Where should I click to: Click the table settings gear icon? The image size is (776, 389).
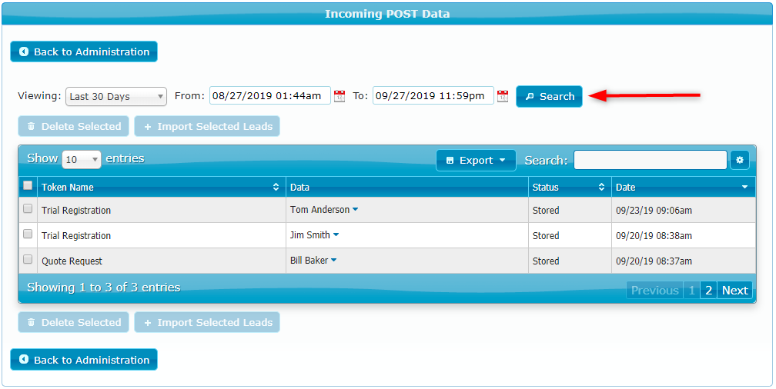pos(740,160)
